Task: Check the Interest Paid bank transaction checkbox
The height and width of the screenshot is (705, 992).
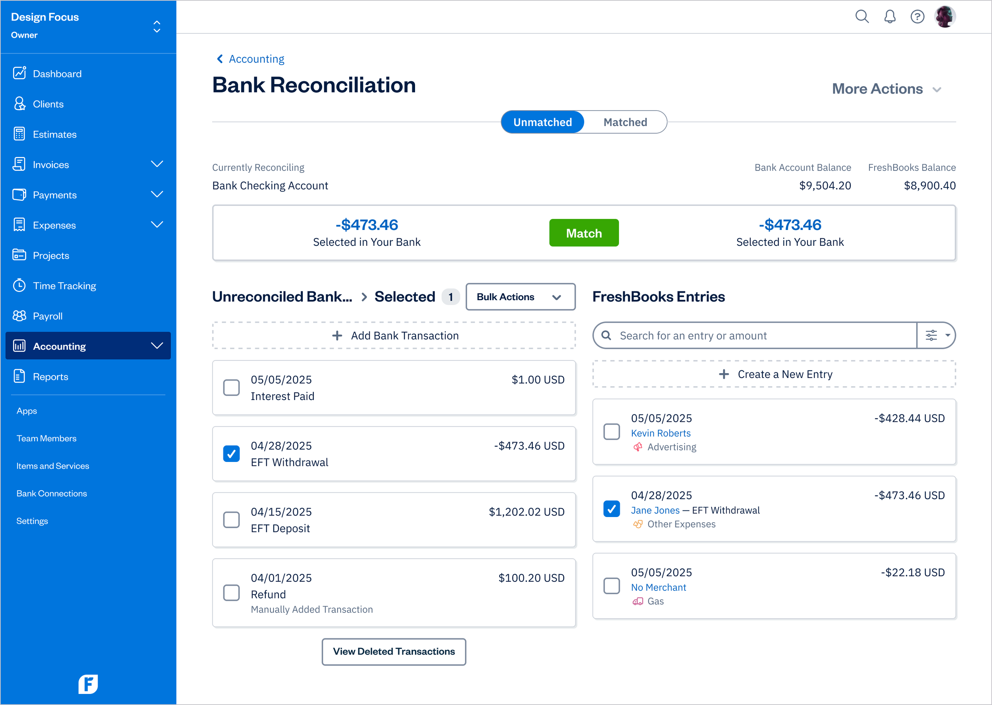Action: click(x=231, y=387)
